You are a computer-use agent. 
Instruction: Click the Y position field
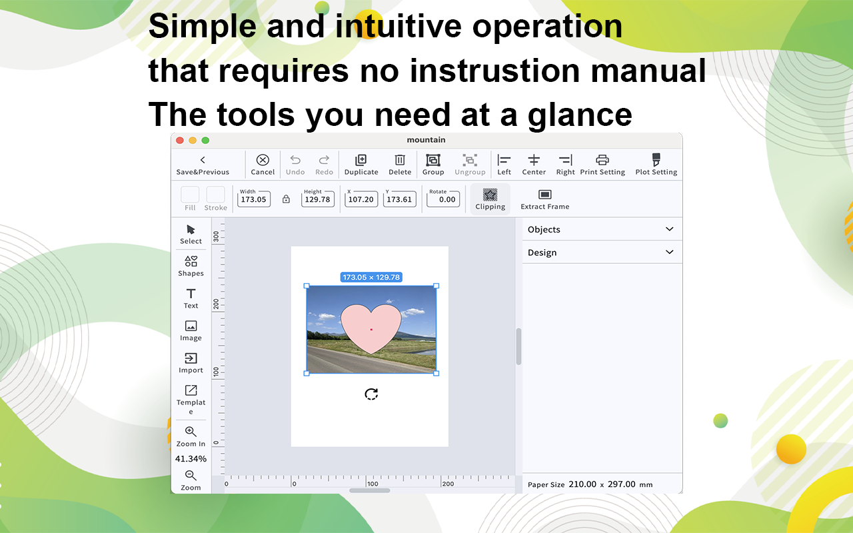click(x=399, y=199)
